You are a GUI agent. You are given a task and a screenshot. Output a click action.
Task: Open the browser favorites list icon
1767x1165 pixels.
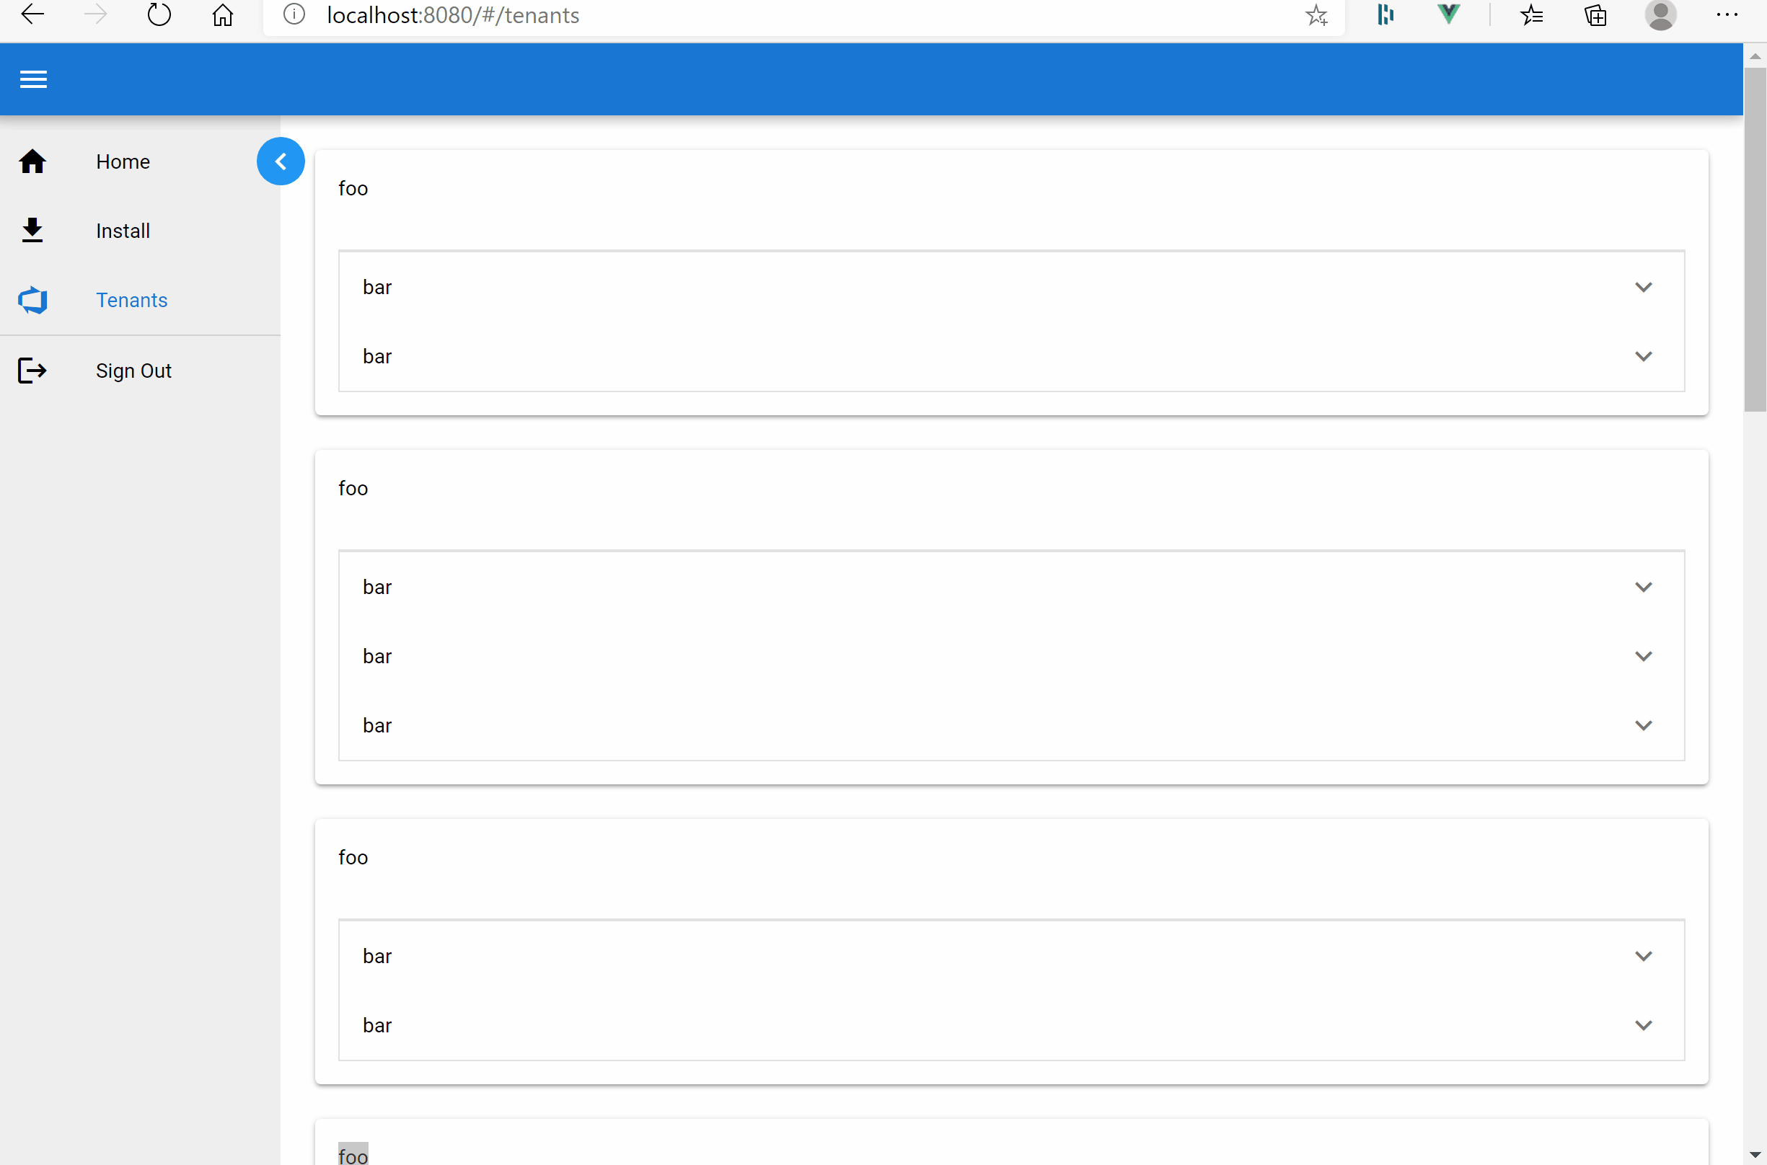(1533, 15)
